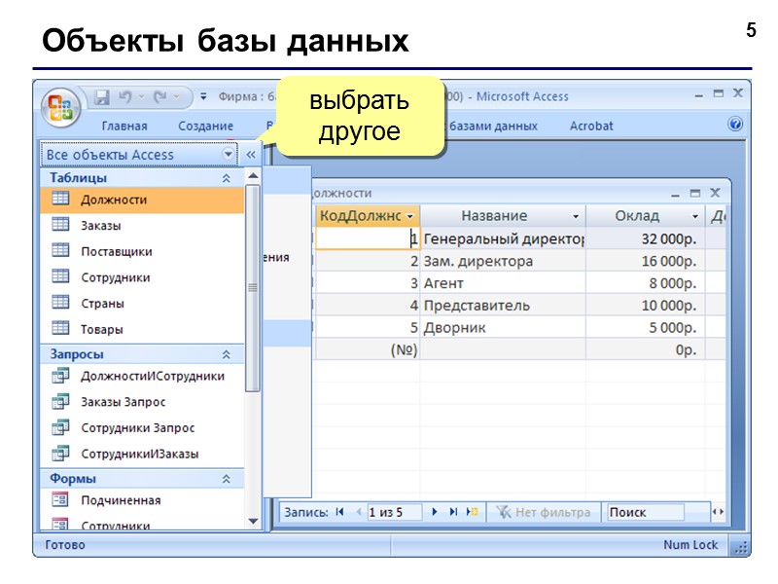778x584 pixels.
Task: Collapse the Формы group
Action: 227,479
